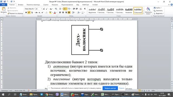Image resolution: width=173 pixels, height=97 pixels.
Task: Switch to Разметка страницы tab
Action: click(x=33, y=5)
